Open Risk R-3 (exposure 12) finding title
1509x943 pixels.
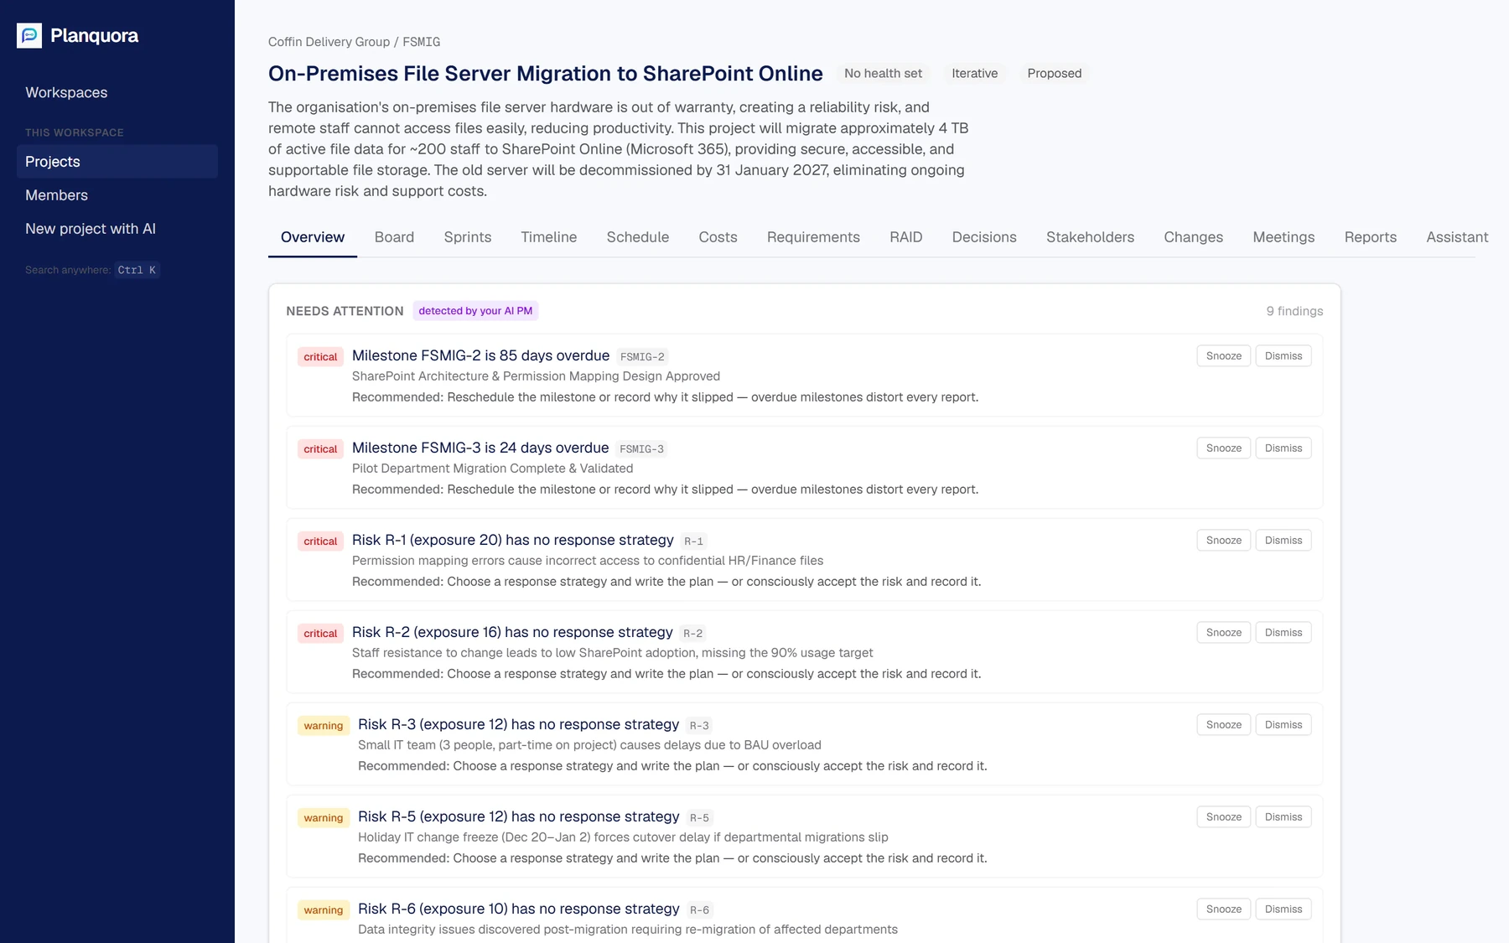coord(518,724)
